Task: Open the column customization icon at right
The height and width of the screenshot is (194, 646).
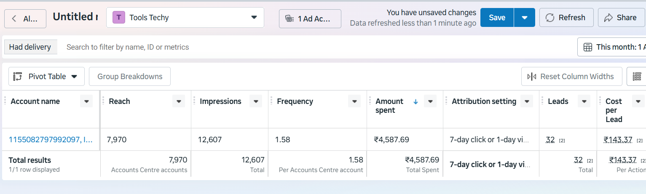Action: tap(637, 77)
